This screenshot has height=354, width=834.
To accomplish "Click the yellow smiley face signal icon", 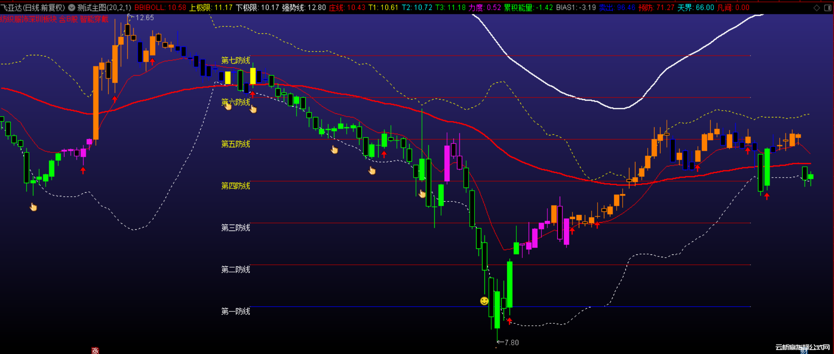I will pyautogui.click(x=484, y=301).
